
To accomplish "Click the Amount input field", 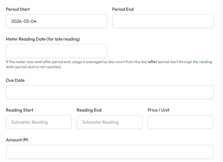I will pos(109,152).
